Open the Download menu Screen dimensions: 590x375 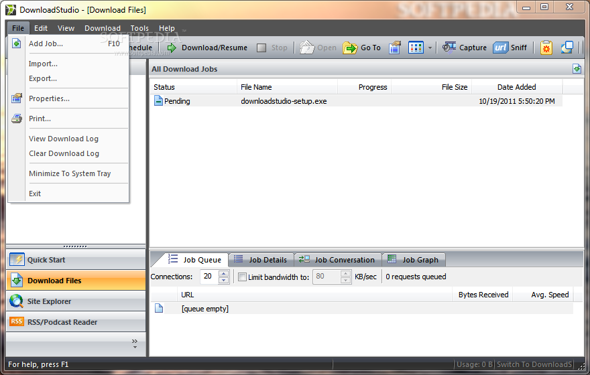103,28
